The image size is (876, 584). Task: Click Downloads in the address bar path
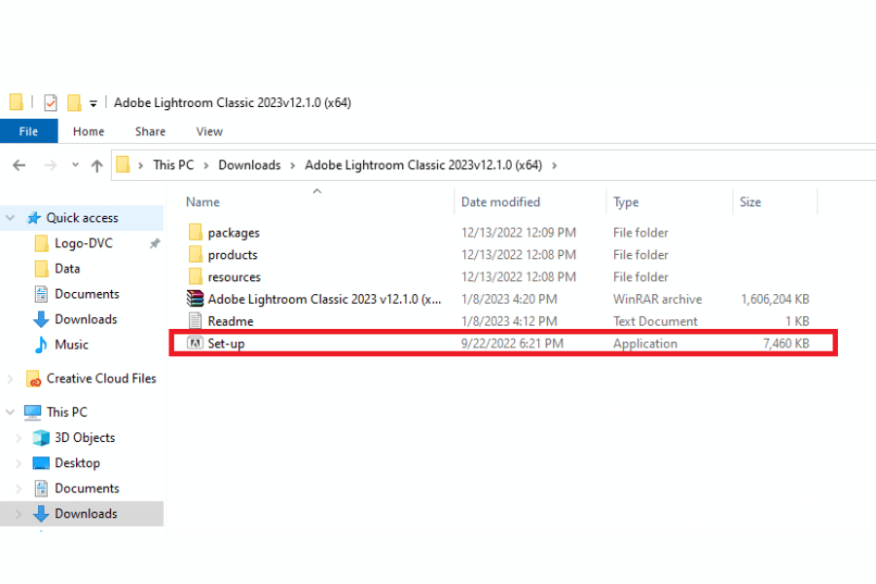pyautogui.click(x=249, y=165)
